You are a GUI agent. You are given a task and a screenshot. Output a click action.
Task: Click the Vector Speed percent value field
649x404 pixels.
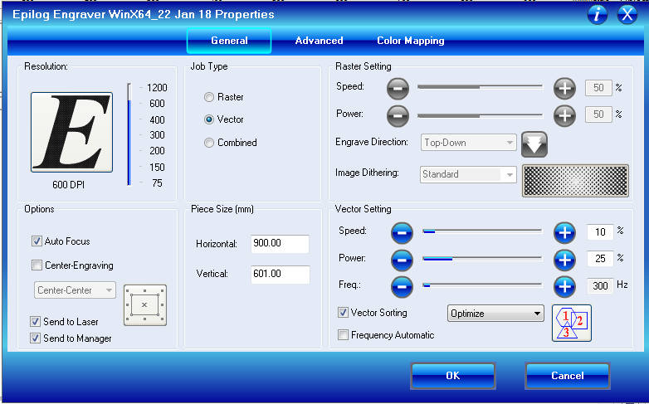coord(600,232)
